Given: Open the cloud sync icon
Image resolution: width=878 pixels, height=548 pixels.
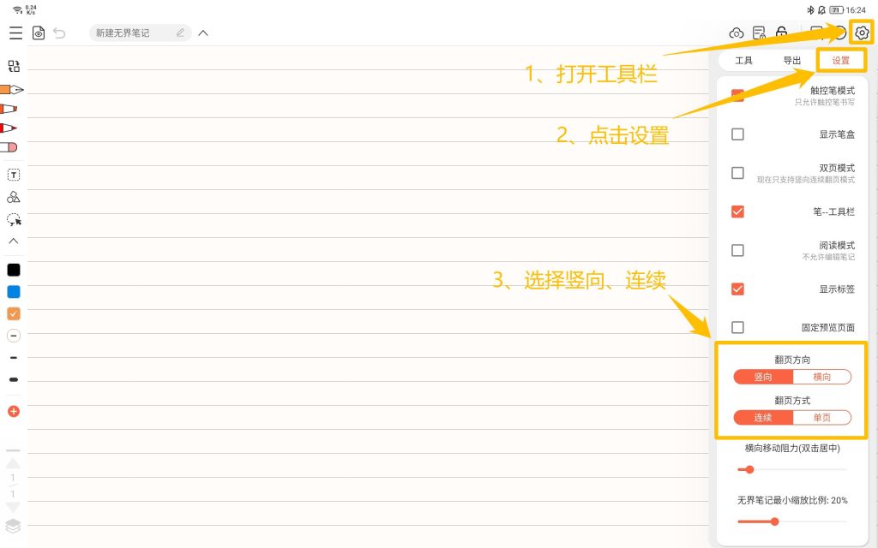Looking at the screenshot, I should pos(736,33).
